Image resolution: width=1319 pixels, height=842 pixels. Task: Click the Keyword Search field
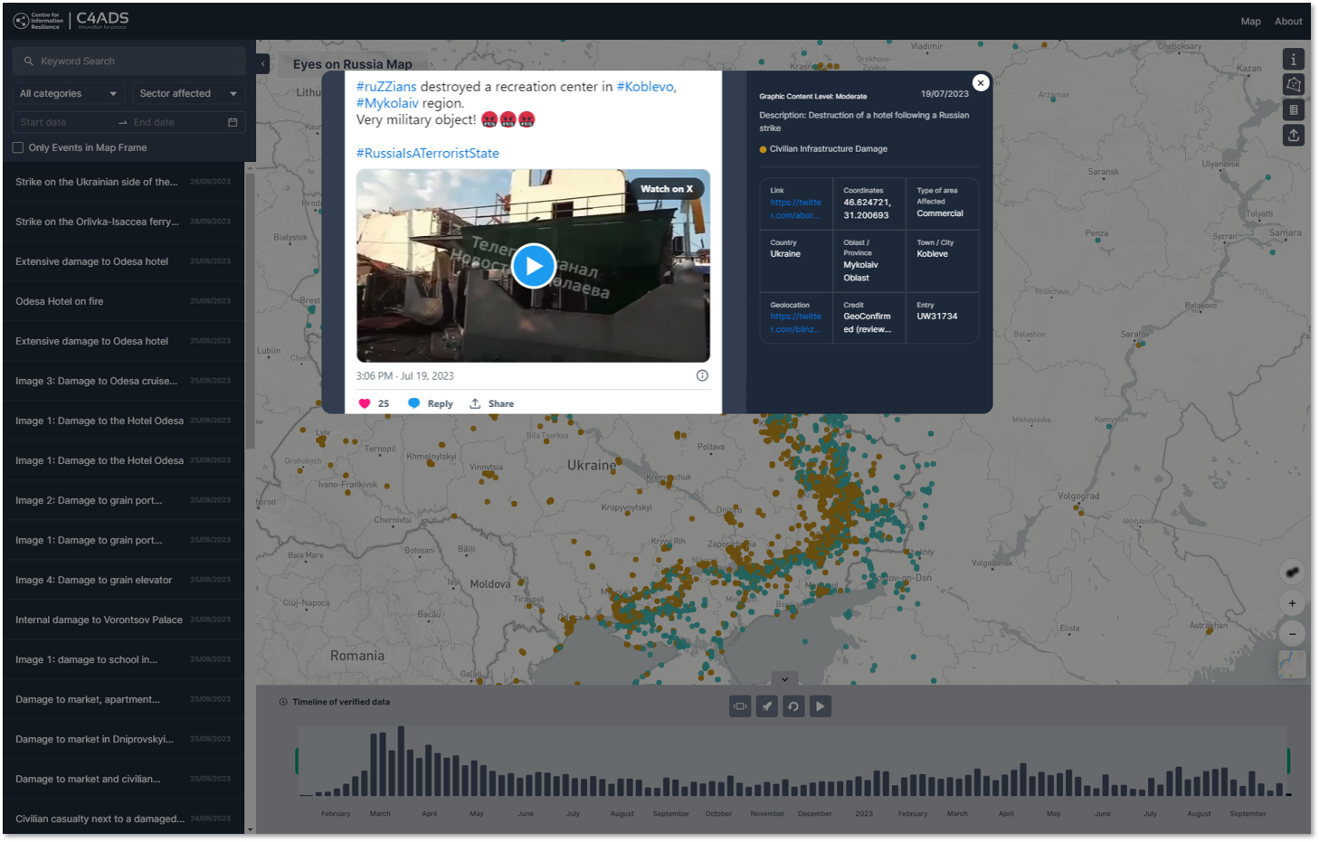click(129, 61)
